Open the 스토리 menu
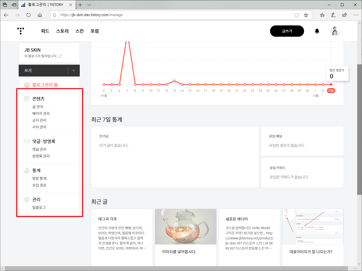 point(63,31)
